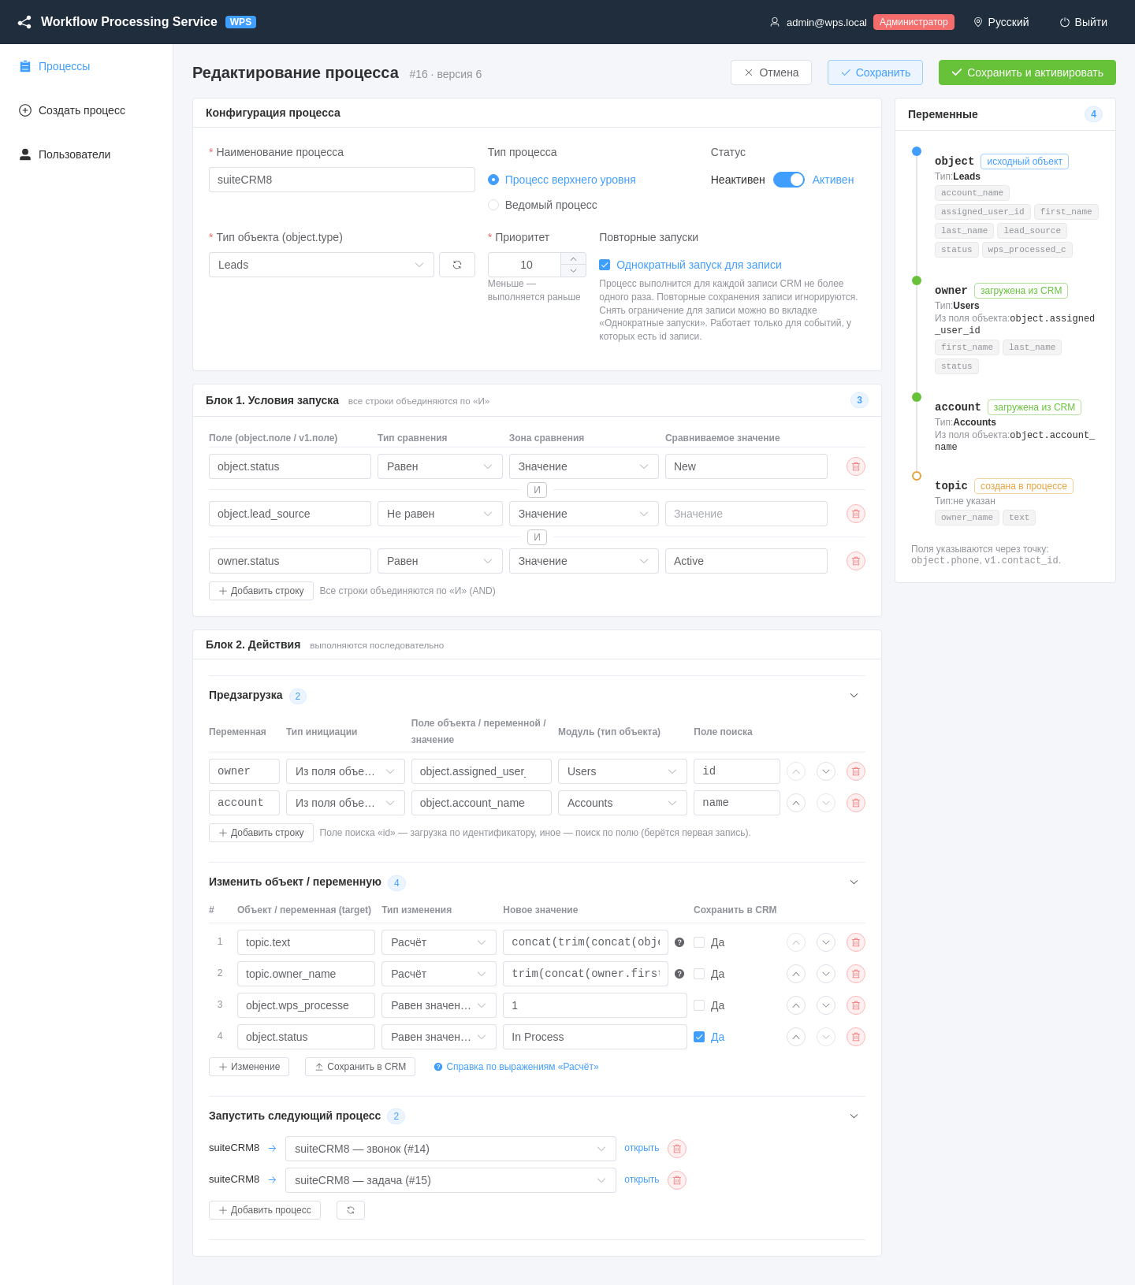This screenshot has height=1285, width=1135.
Task: Click the Отмена button
Action: (x=771, y=72)
